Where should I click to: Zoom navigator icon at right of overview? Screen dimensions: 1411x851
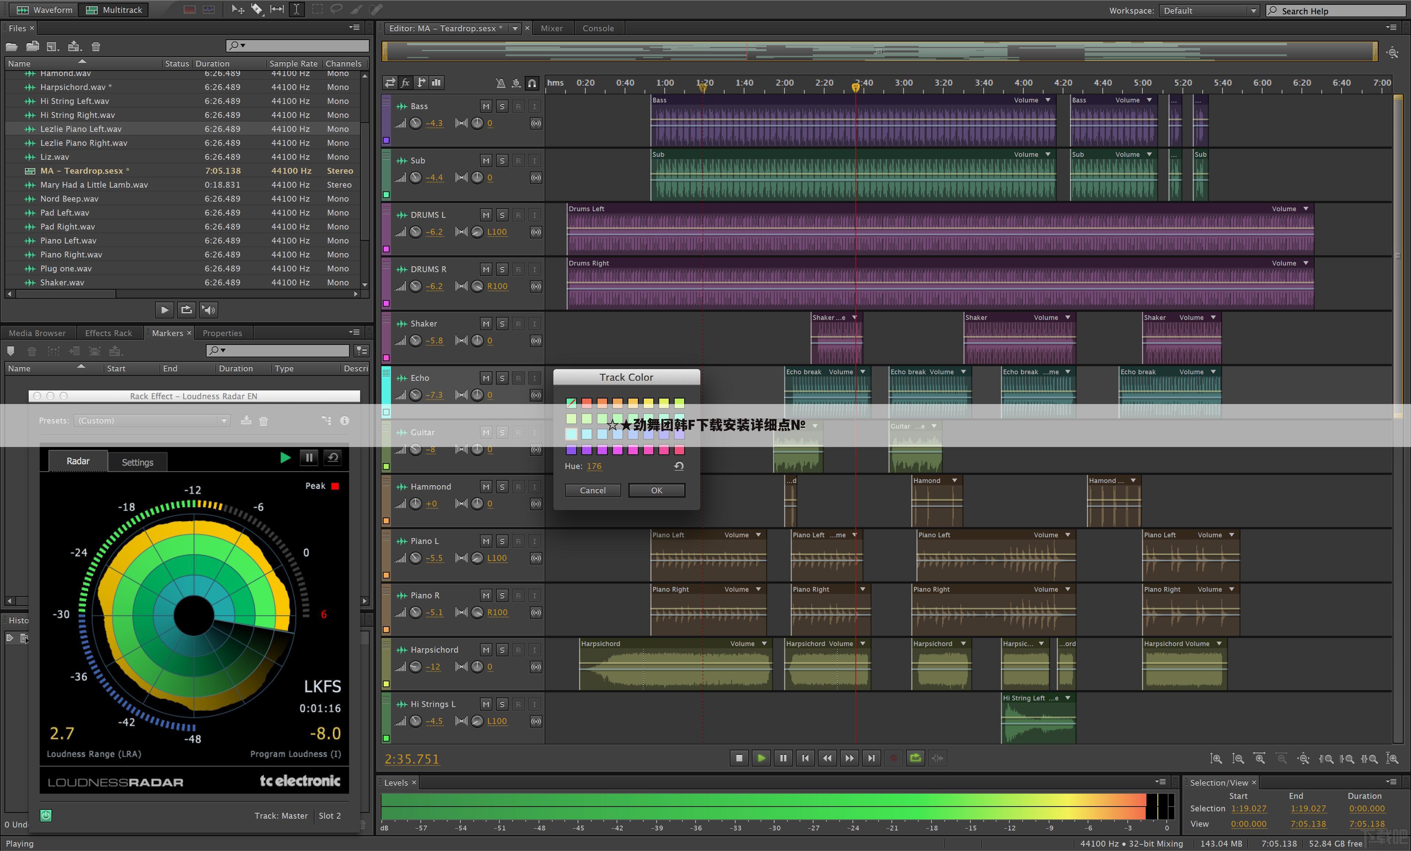tap(1392, 53)
